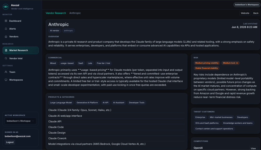This screenshot has width=261, height=150.
Task: Click Large Language Model category tag
Action: (61, 103)
